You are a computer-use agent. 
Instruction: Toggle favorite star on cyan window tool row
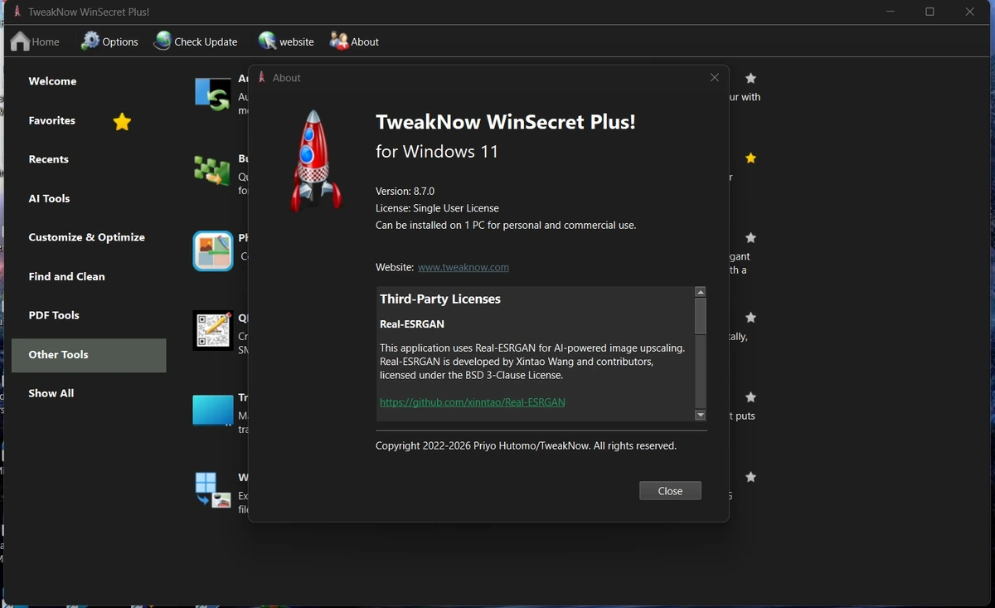coord(750,397)
